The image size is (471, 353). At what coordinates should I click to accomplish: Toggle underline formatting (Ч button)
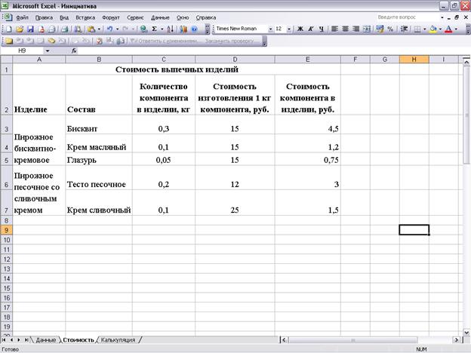(322, 29)
